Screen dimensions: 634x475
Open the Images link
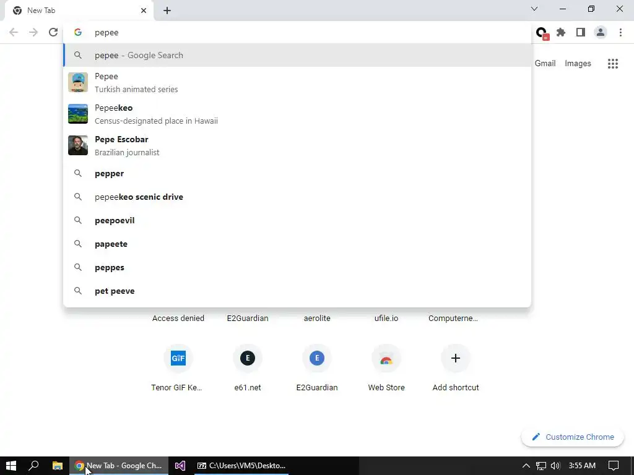pyautogui.click(x=578, y=64)
